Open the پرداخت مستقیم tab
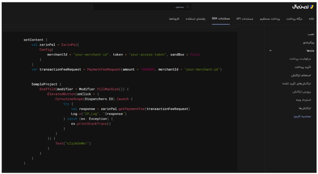The image size is (318, 174). [270, 19]
